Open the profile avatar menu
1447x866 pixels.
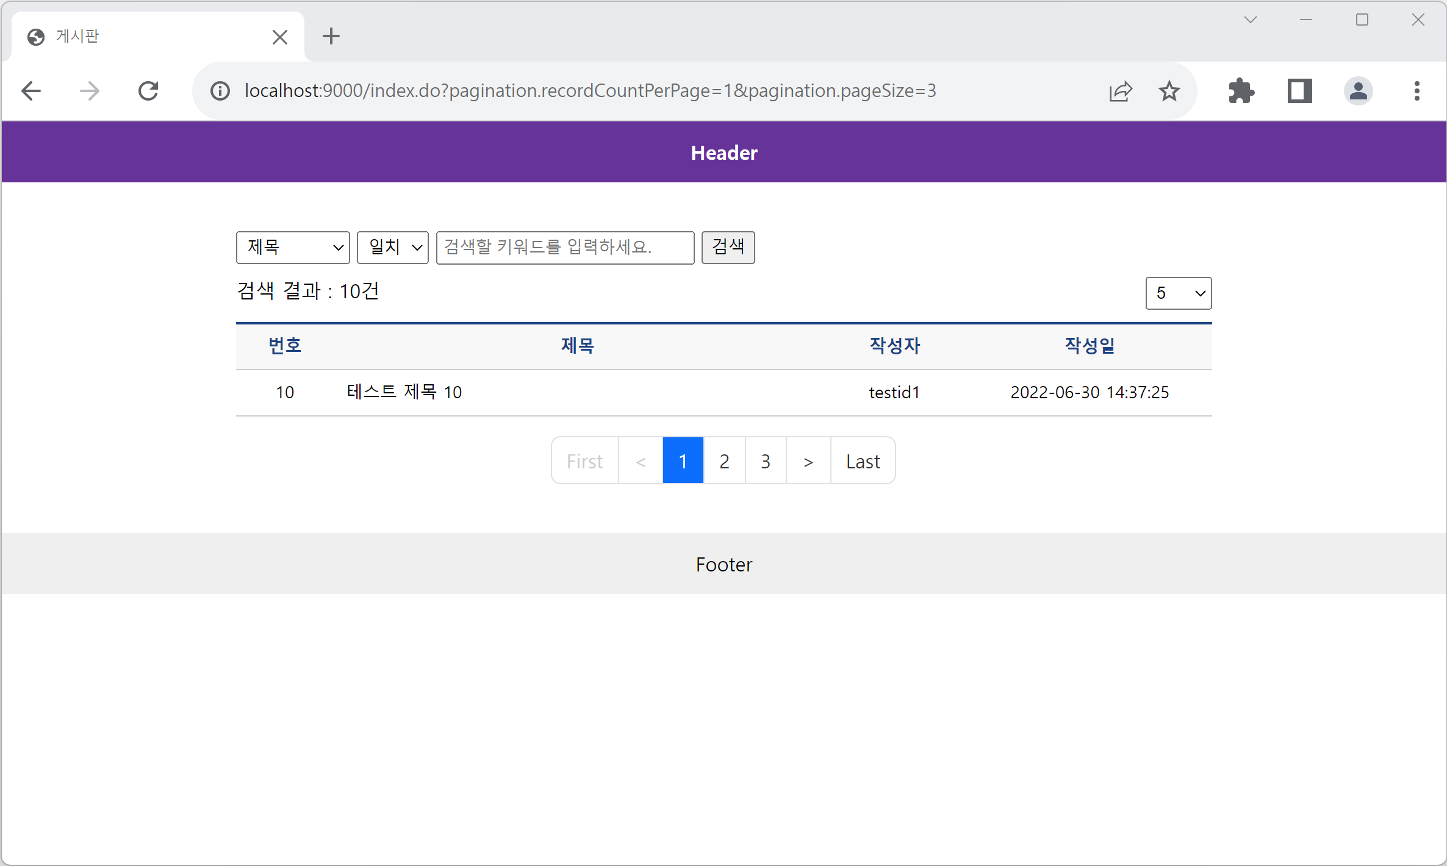pyautogui.click(x=1358, y=91)
